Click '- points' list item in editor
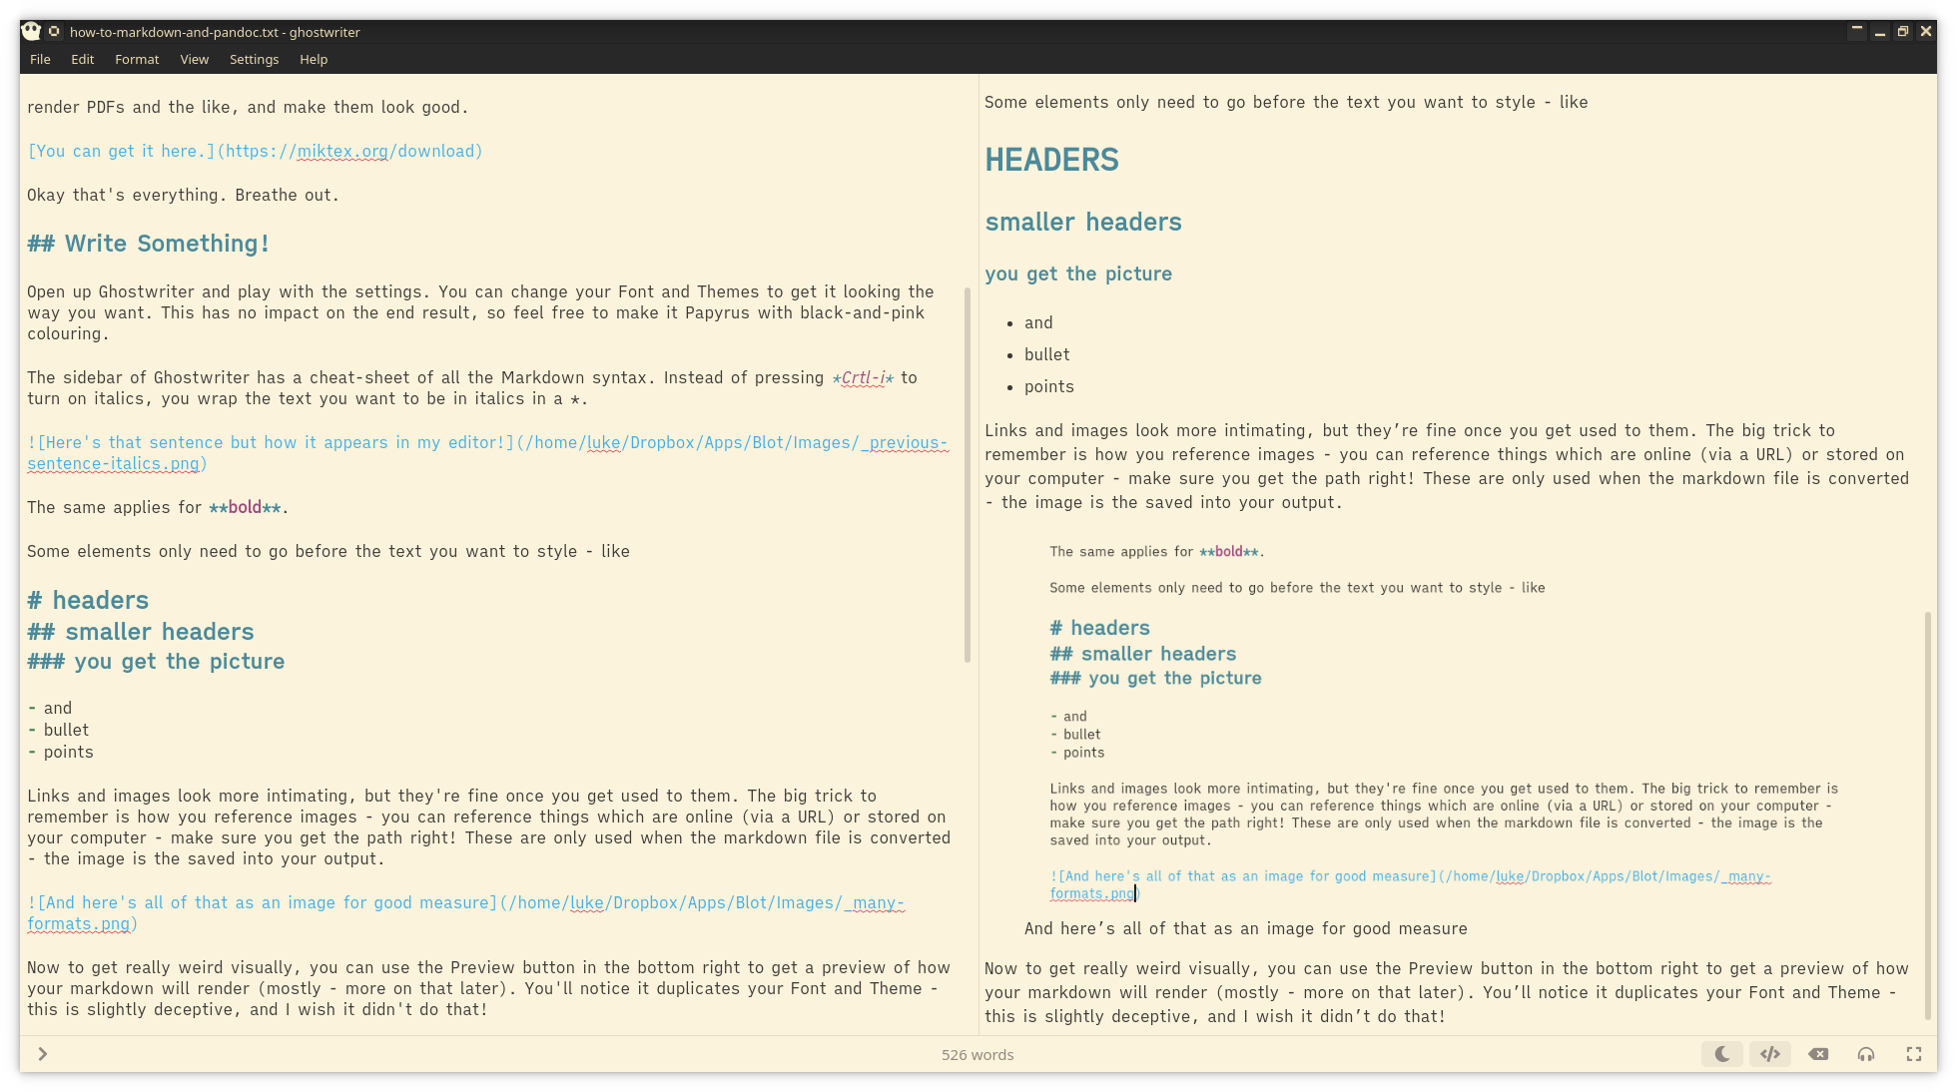 point(60,752)
